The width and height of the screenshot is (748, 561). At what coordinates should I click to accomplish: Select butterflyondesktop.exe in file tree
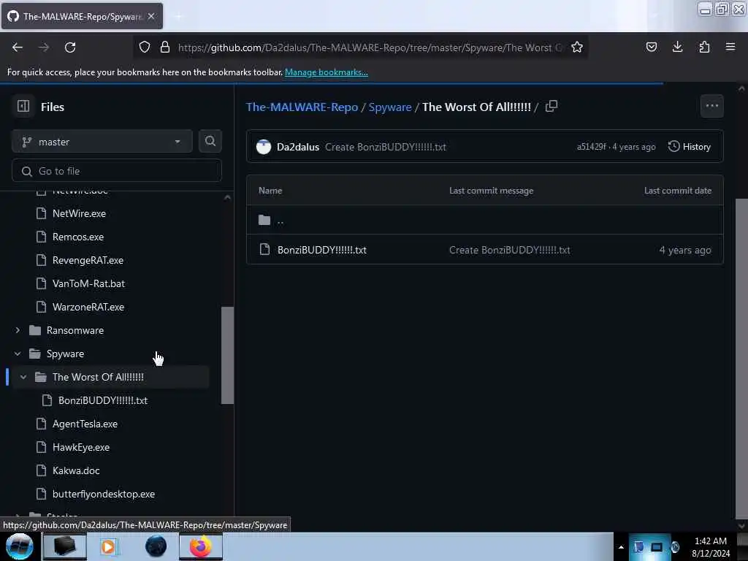(104, 494)
